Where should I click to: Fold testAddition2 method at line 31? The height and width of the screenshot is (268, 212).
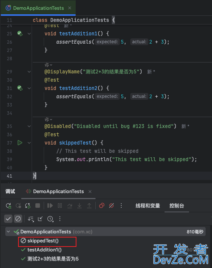coord(29,88)
